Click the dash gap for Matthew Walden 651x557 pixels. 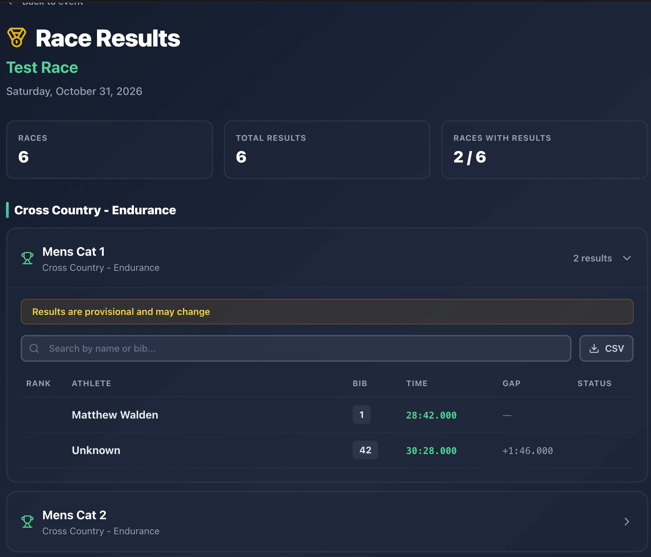coord(507,415)
